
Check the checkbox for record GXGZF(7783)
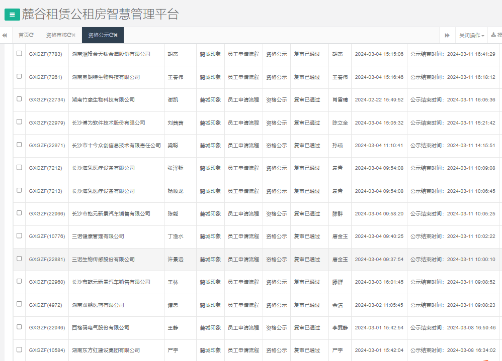[x=20, y=54]
